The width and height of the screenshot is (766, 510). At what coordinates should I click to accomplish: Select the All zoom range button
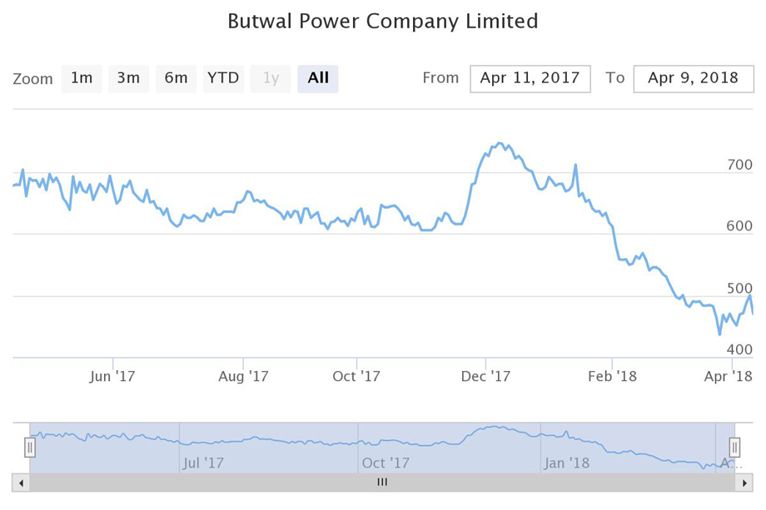[318, 78]
